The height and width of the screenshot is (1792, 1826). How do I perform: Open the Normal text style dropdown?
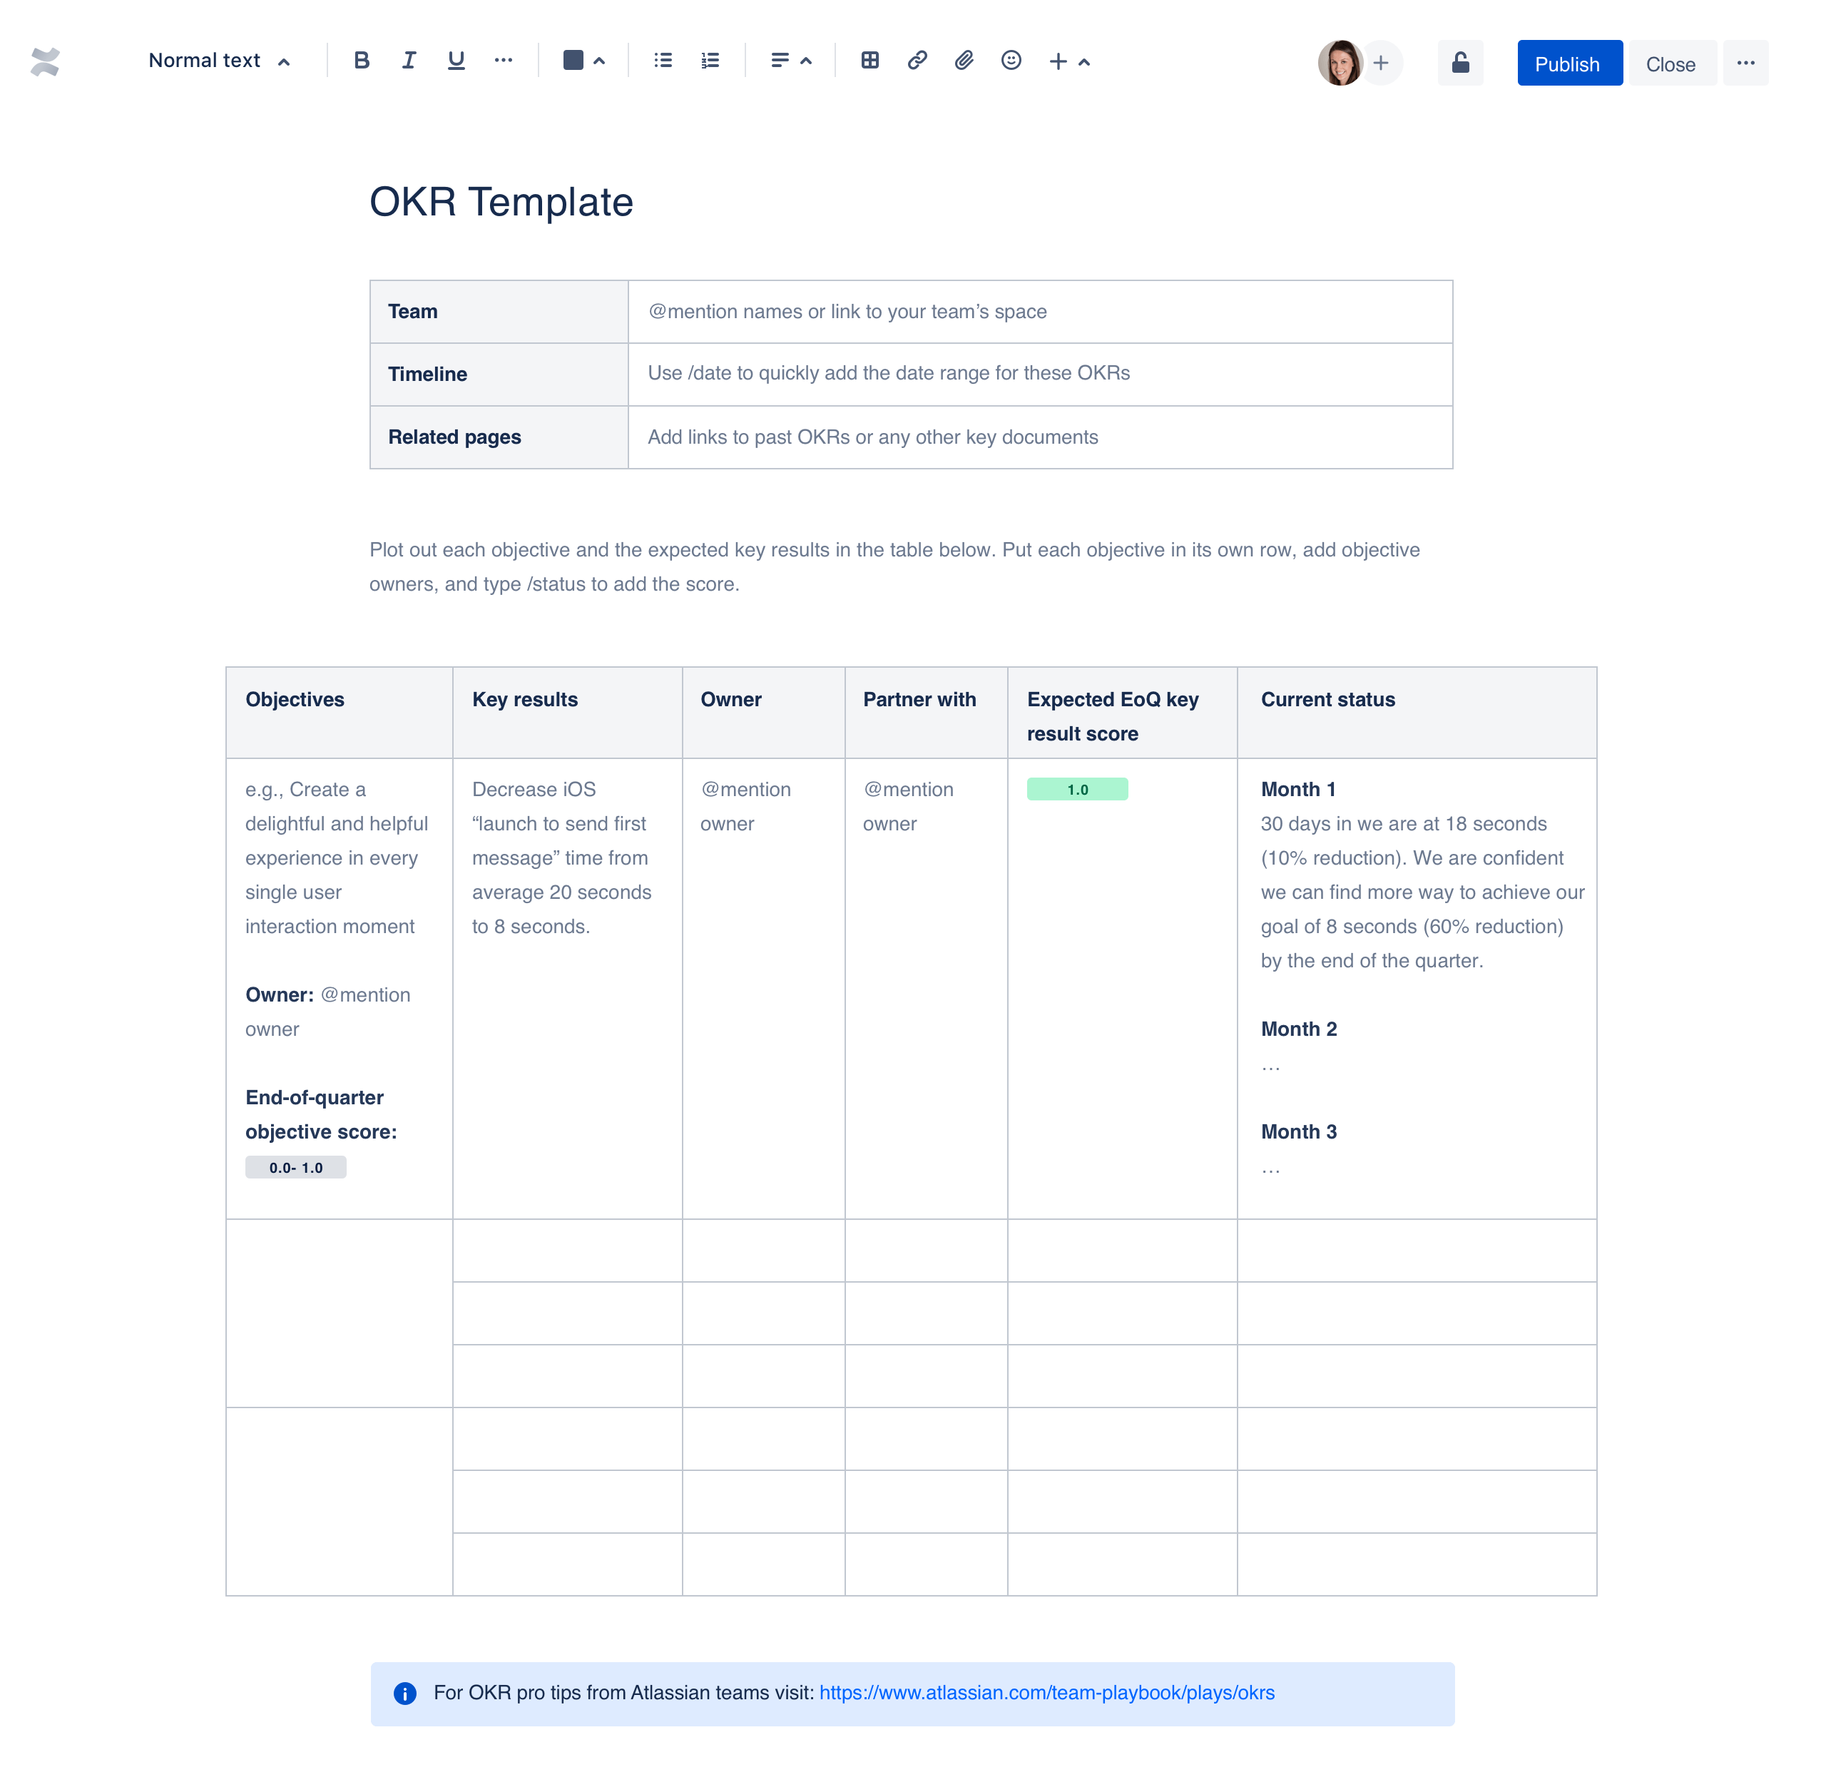tap(218, 61)
